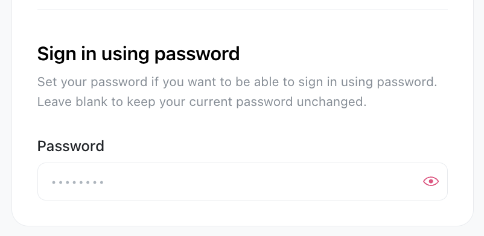Click the "Sign in using password" heading
The width and height of the screenshot is (484, 236).
(x=138, y=55)
